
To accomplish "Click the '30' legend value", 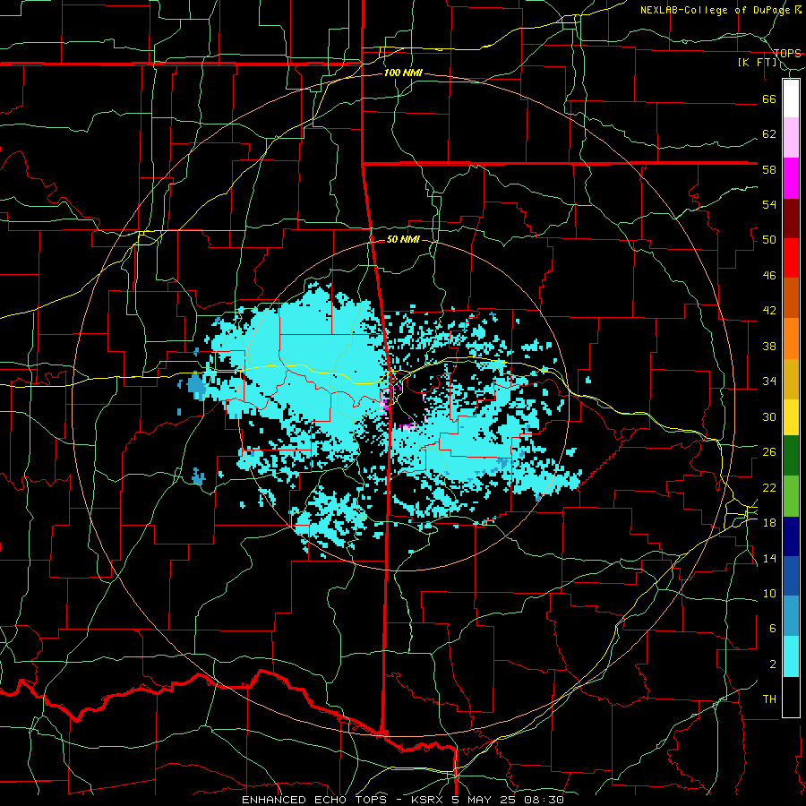I will coord(769,416).
